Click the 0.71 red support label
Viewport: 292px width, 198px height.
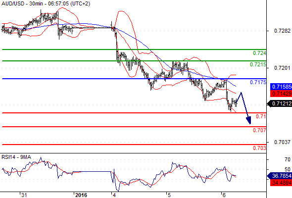point(261,116)
